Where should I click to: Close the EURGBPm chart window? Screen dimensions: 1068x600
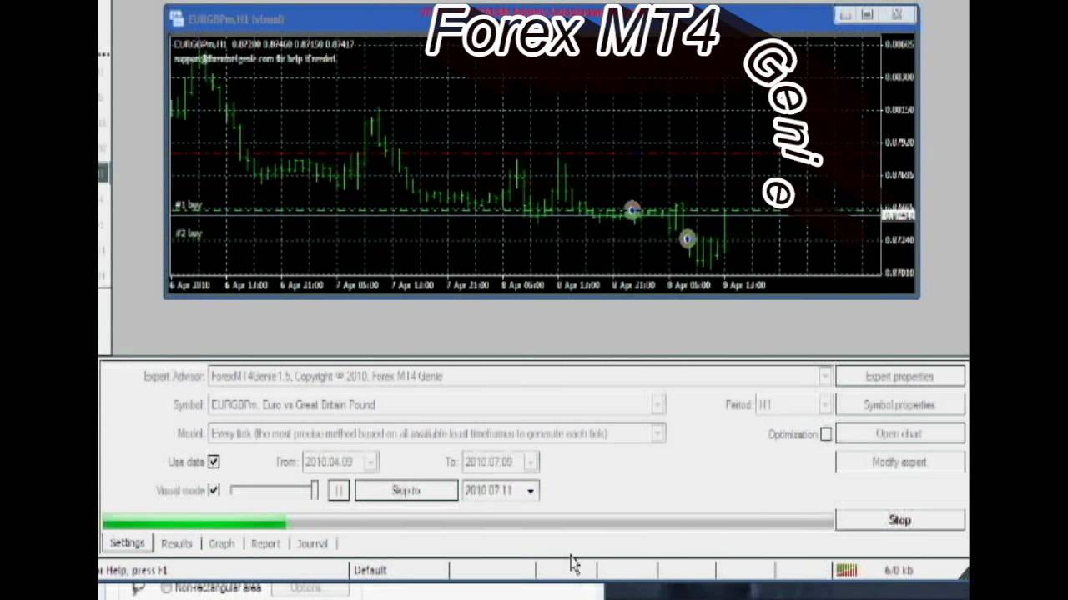point(897,15)
